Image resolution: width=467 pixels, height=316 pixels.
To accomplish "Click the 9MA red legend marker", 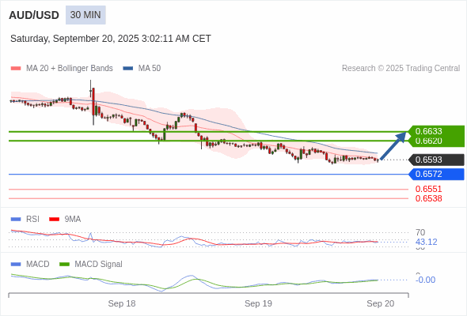I will point(54,220).
